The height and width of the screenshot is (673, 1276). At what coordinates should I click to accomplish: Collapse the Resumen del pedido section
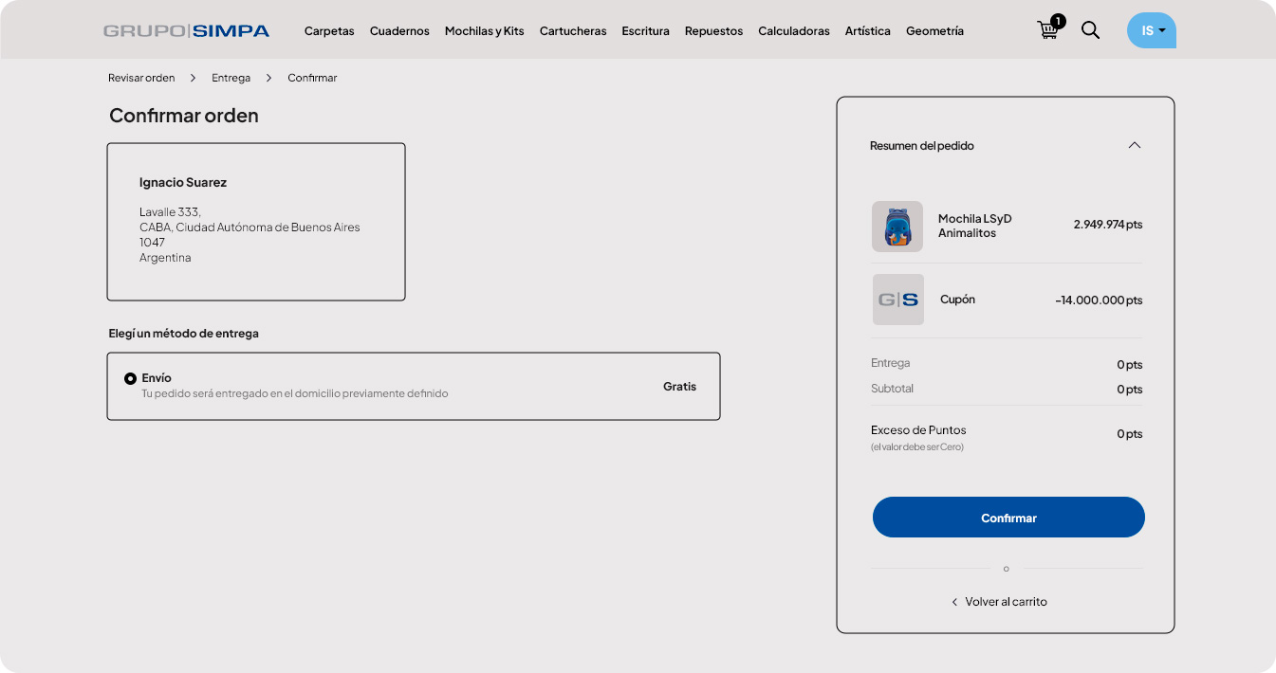point(1134,145)
